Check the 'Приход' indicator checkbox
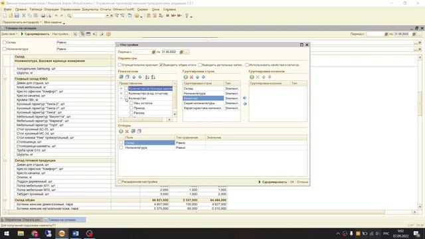This screenshot has width=425, height=239. pos(131,108)
